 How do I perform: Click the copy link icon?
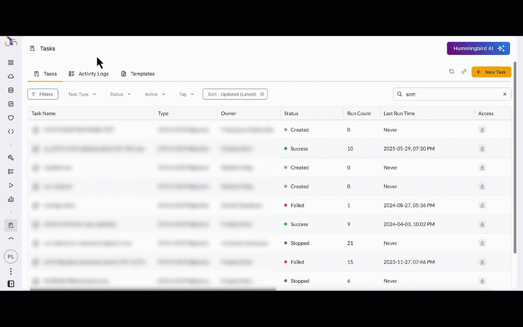[464, 72]
